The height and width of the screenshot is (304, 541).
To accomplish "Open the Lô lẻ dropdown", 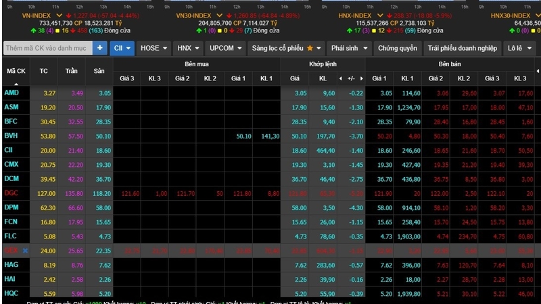I will [x=519, y=48].
